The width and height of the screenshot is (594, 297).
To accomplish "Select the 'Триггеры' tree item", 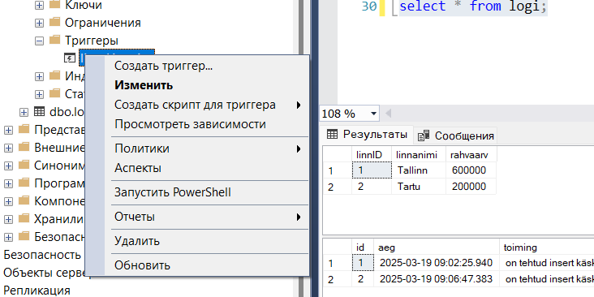I will click(x=92, y=41).
